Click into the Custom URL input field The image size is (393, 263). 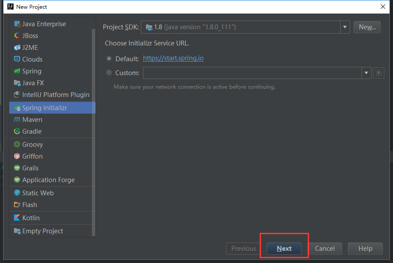[x=252, y=73]
